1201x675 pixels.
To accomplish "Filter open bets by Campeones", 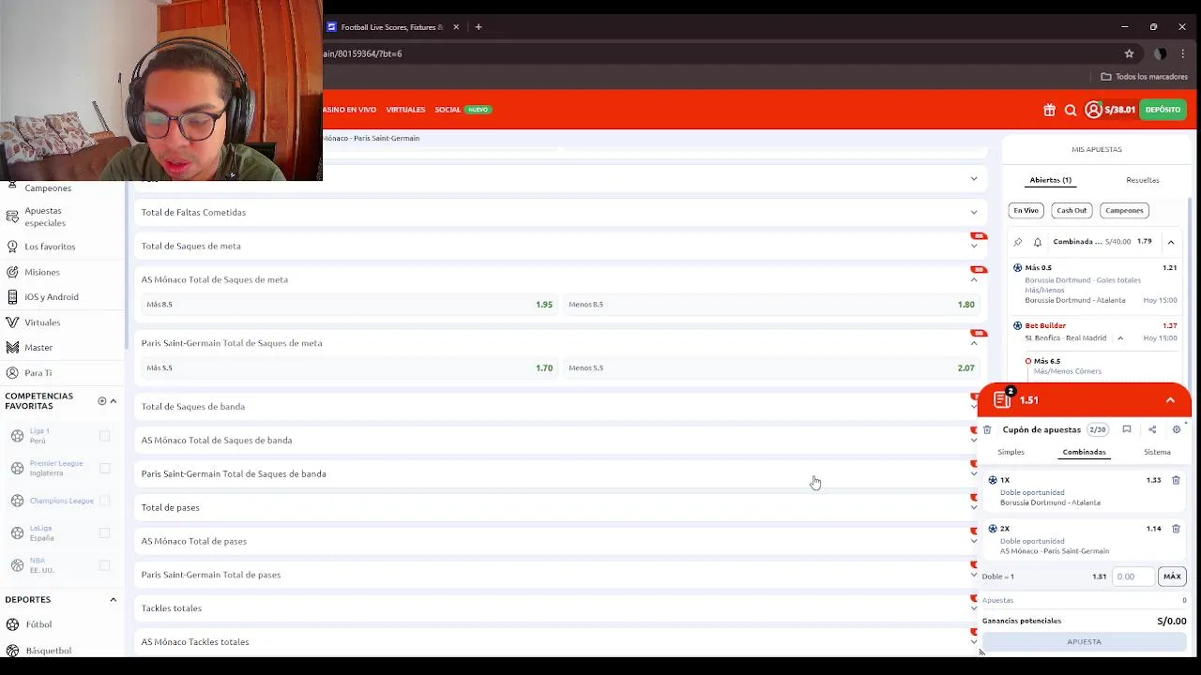I will point(1124,211).
